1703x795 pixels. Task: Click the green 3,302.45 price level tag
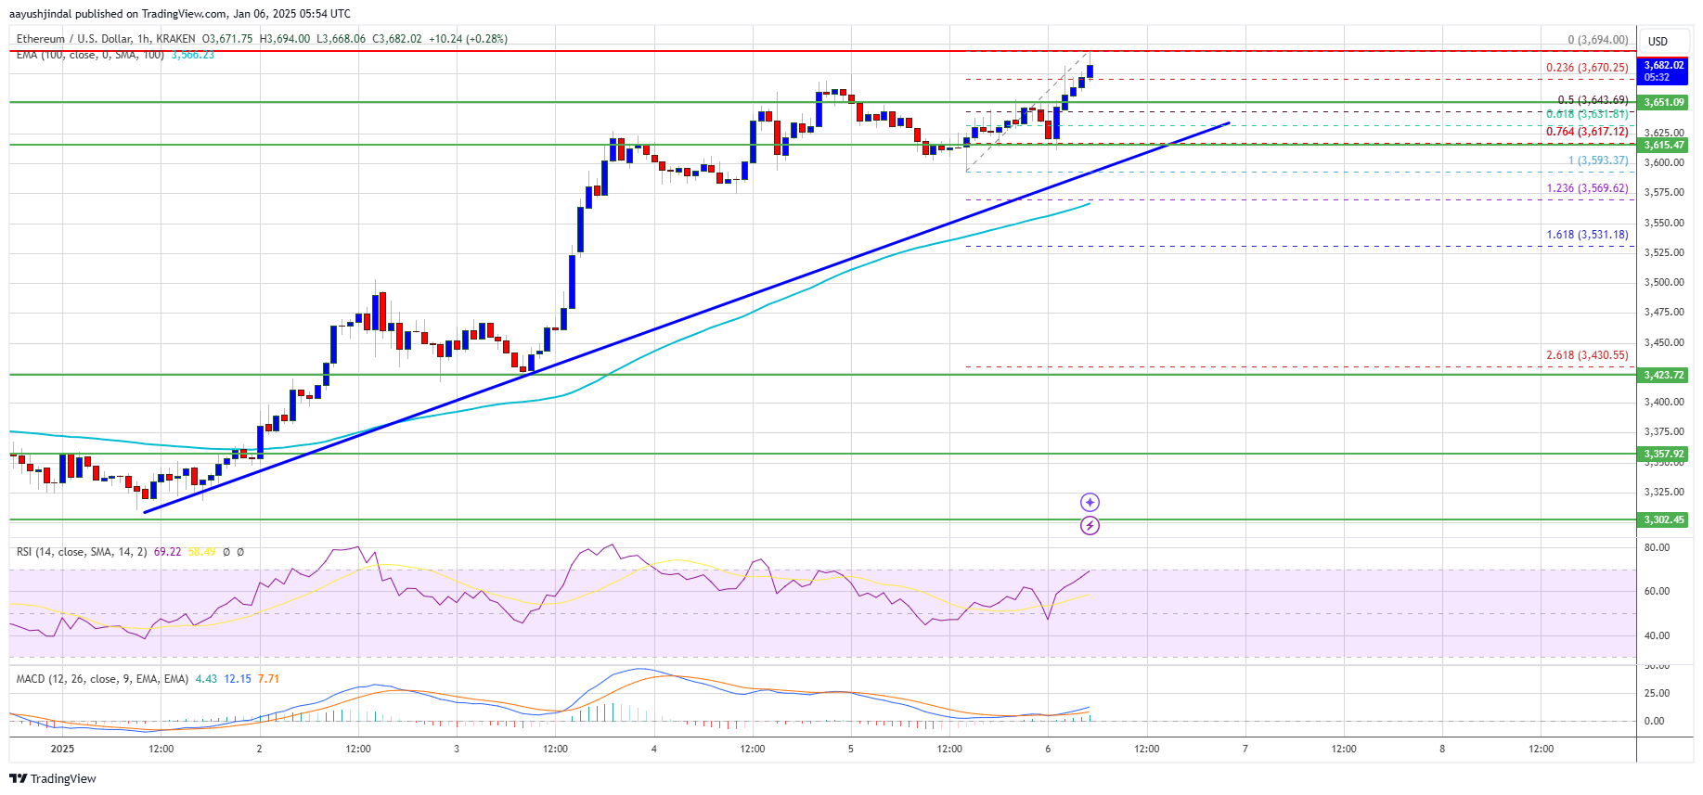coord(1663,520)
